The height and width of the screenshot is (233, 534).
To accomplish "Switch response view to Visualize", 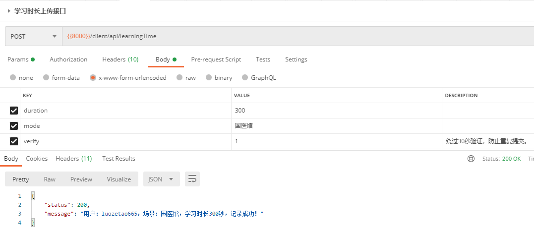I will tap(119, 179).
